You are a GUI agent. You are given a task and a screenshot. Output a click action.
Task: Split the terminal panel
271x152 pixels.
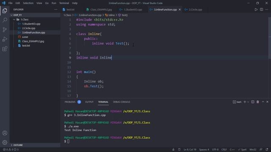coord(253,102)
